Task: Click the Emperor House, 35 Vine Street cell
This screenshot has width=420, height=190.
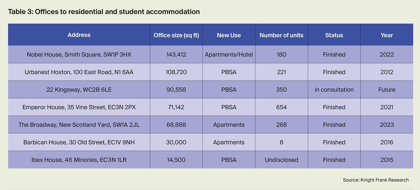Action: (79, 107)
